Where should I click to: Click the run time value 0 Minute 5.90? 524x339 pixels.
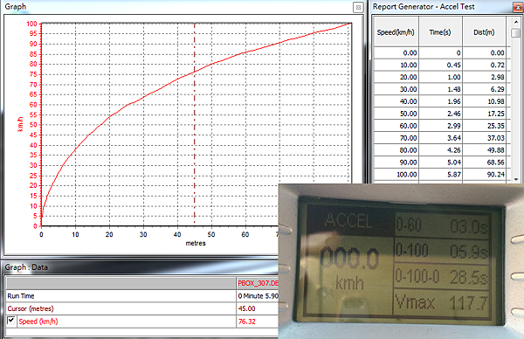coord(258,296)
